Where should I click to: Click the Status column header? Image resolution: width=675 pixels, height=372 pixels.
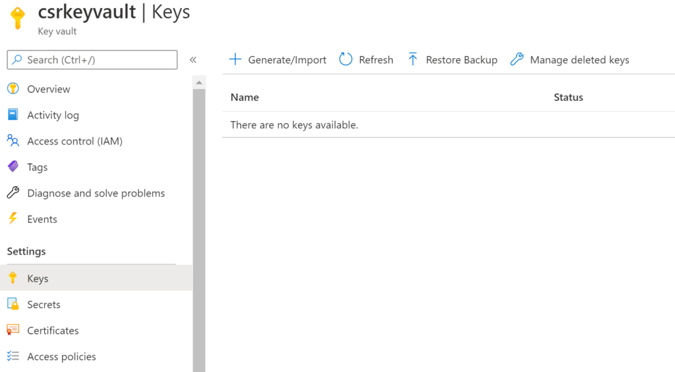pos(568,98)
